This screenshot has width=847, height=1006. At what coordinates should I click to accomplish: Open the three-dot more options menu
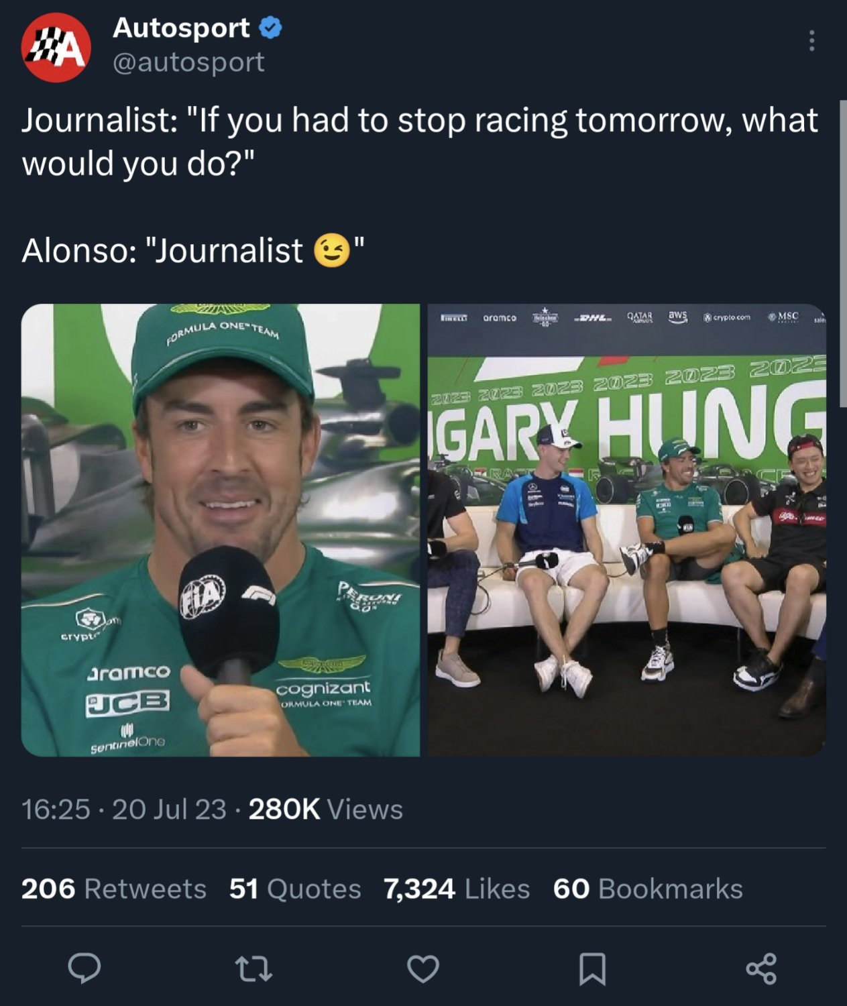812,41
